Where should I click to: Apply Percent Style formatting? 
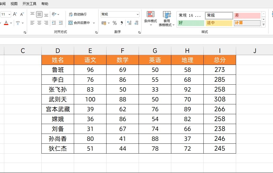click(115, 23)
